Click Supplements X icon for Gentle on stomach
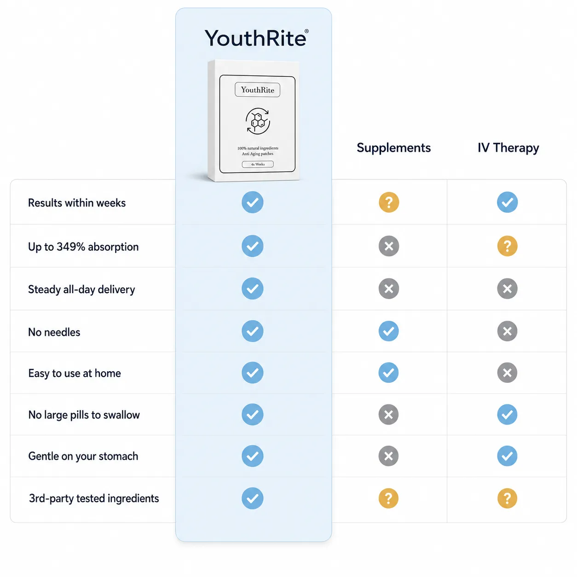The image size is (577, 577). pyautogui.click(x=389, y=456)
